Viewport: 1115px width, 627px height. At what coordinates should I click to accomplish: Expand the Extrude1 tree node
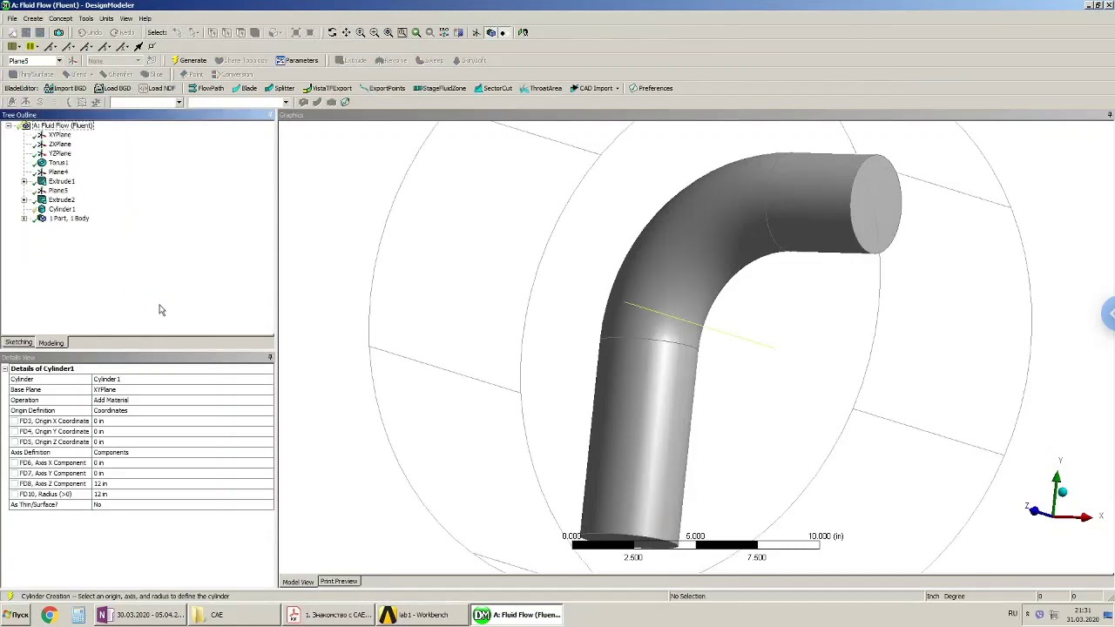click(24, 181)
